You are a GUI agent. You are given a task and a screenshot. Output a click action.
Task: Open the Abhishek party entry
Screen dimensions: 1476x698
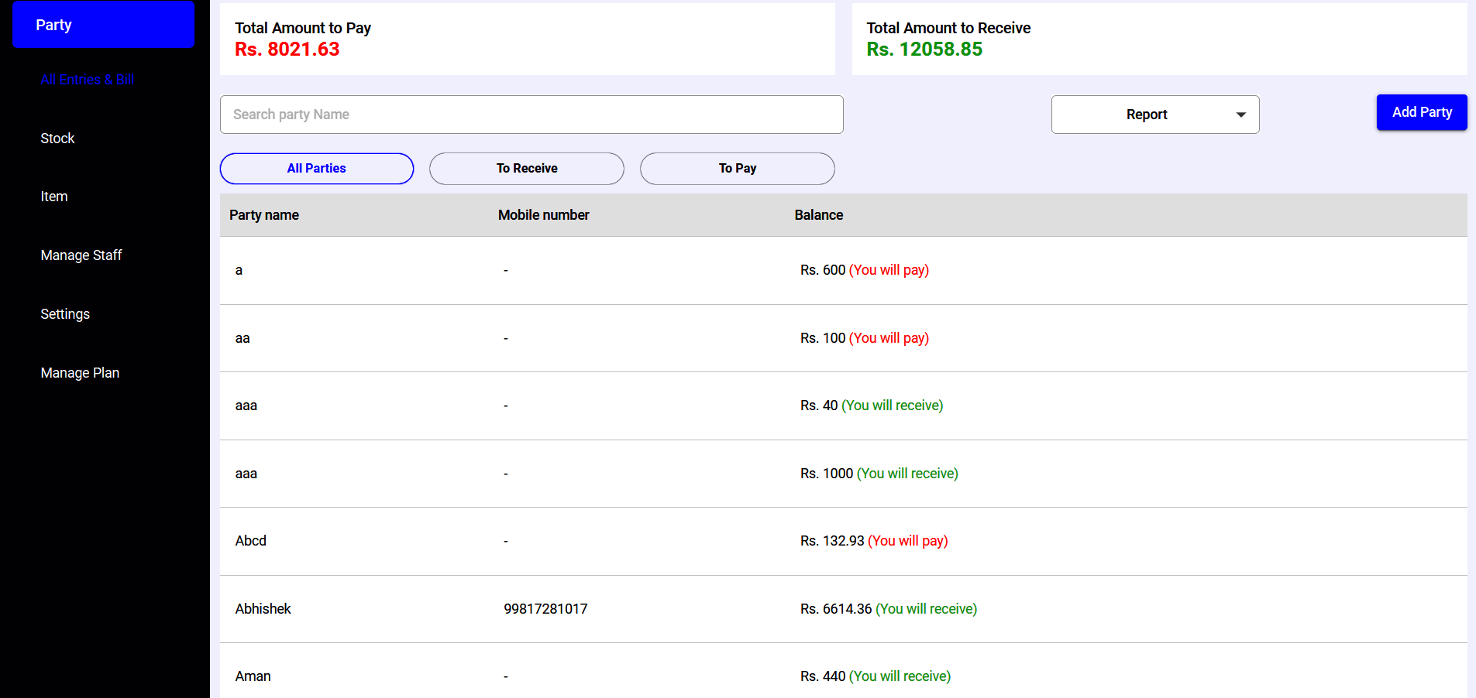tap(263, 609)
